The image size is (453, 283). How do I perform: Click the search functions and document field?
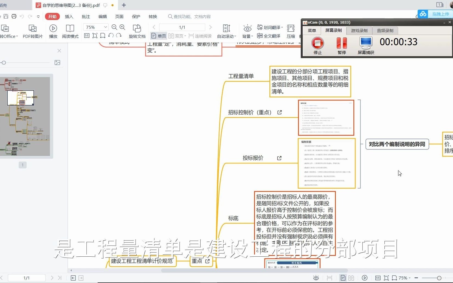tap(189, 16)
